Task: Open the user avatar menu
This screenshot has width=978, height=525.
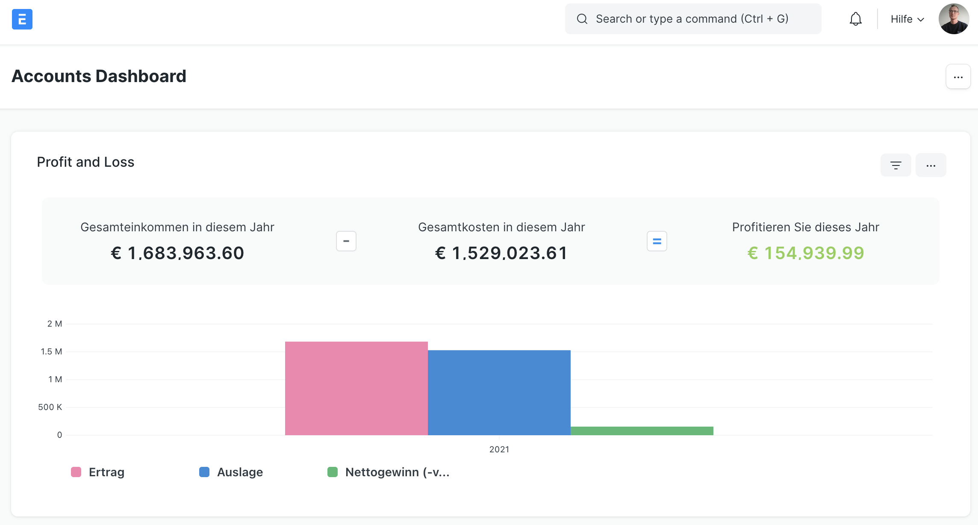Action: [954, 19]
